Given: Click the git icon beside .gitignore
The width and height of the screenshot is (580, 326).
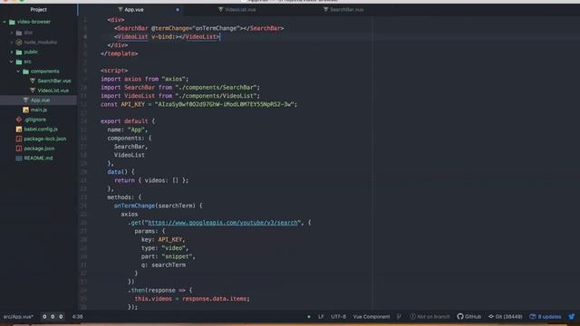Looking at the screenshot, I should click(x=19, y=120).
